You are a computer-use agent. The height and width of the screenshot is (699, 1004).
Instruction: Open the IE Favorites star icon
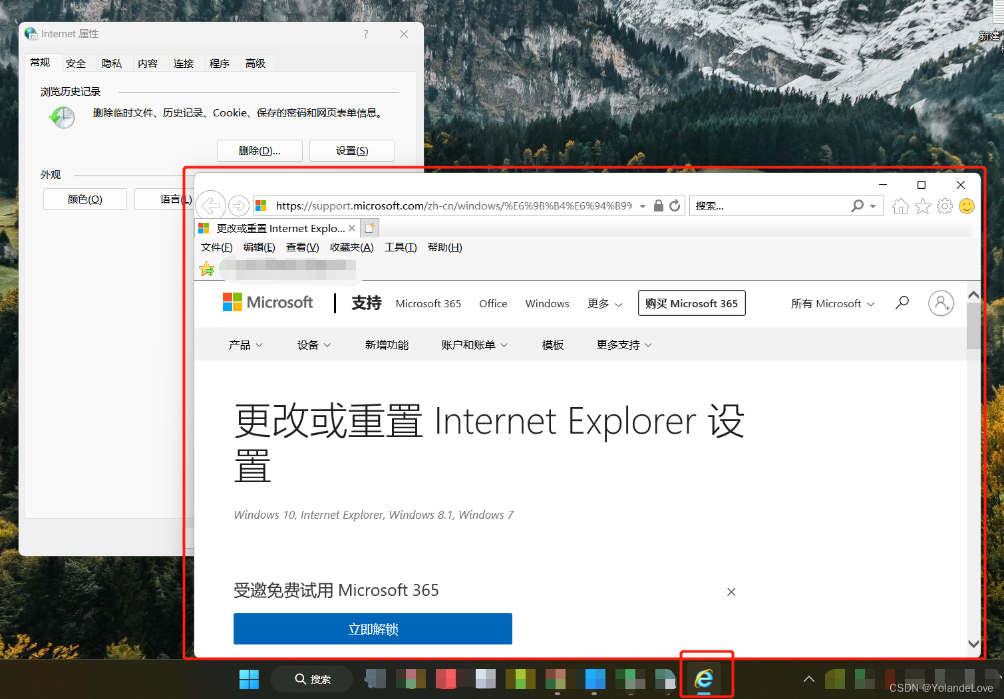tap(922, 206)
